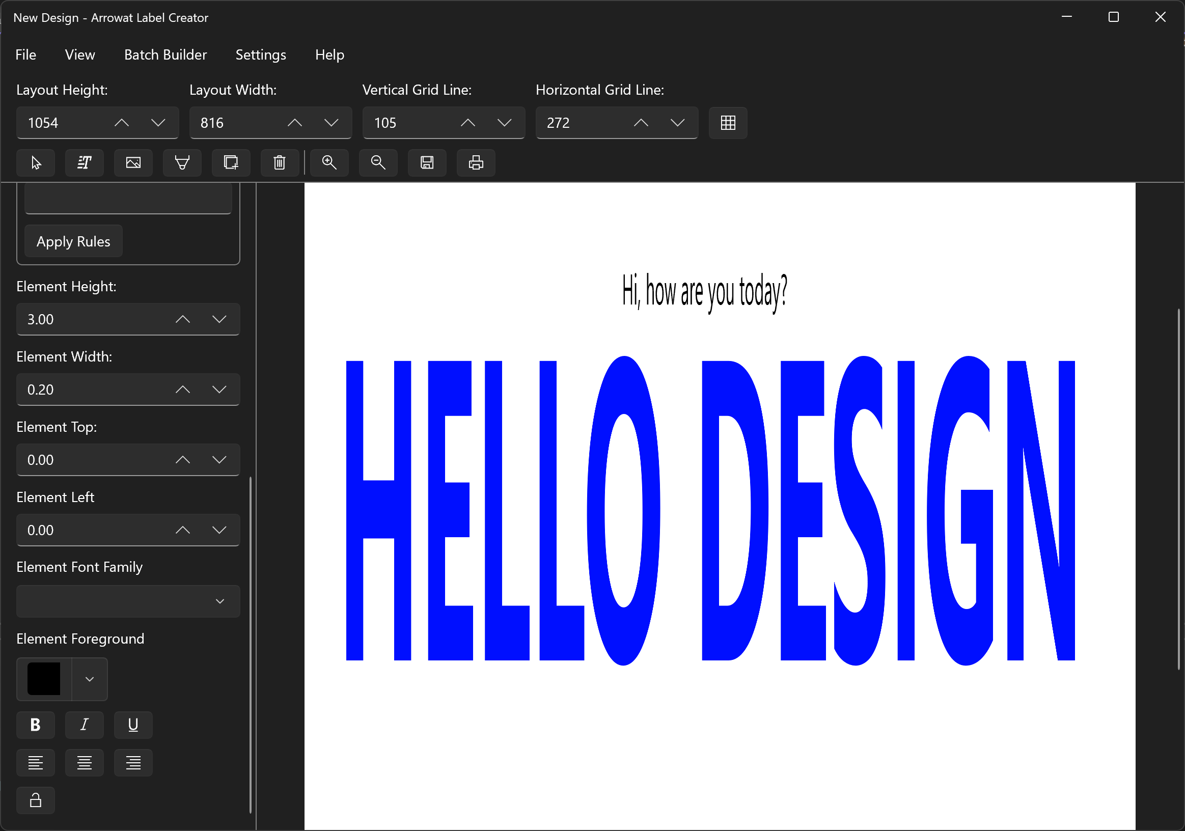The height and width of the screenshot is (831, 1185).
Task: Click Apply Rules button
Action: [73, 241]
